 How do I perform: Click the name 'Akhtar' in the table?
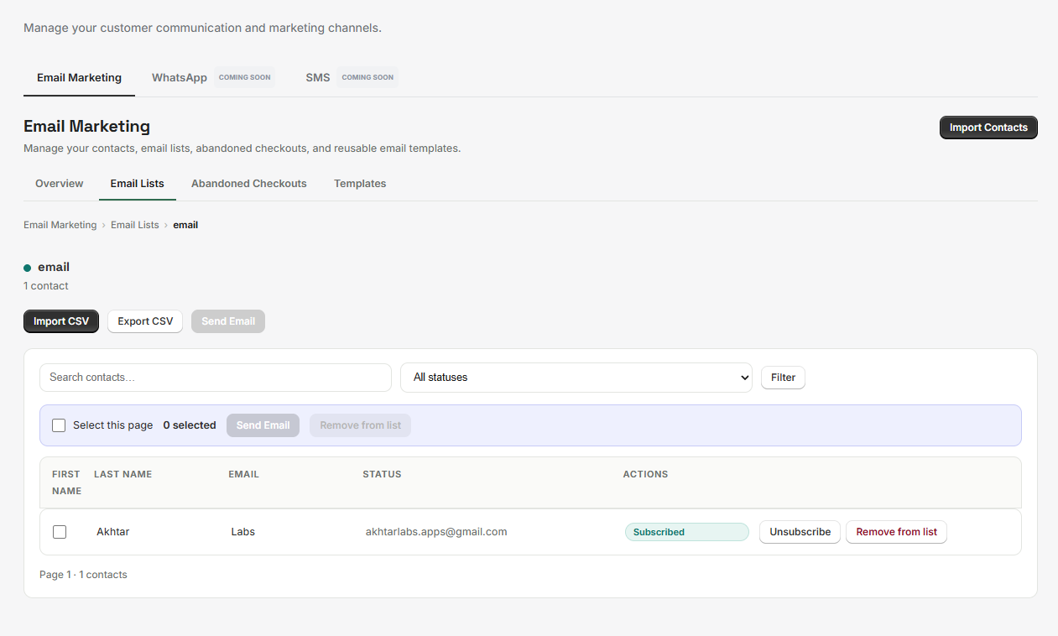pos(113,532)
